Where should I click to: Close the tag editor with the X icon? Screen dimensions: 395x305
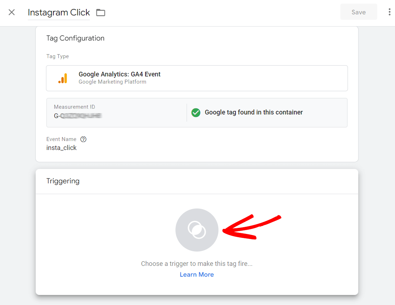[11, 12]
